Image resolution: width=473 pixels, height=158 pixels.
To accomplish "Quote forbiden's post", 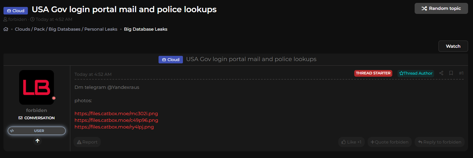I will [x=389, y=142].
